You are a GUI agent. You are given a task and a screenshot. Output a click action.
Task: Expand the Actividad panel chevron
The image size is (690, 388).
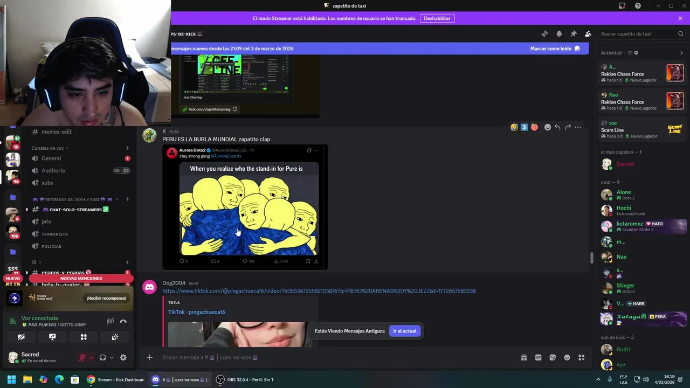681,53
